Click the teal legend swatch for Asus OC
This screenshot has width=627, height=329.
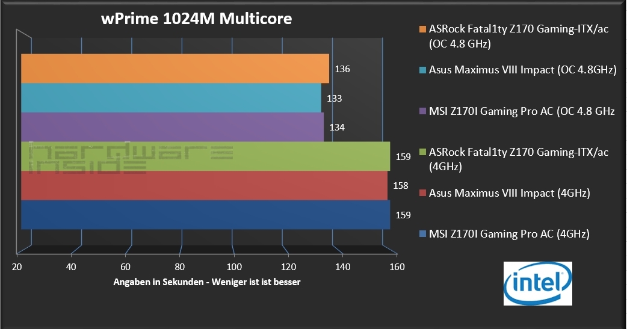(x=422, y=70)
